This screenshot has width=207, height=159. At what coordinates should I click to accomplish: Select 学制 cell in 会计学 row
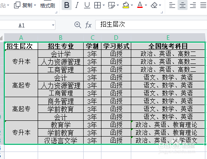point(92,54)
